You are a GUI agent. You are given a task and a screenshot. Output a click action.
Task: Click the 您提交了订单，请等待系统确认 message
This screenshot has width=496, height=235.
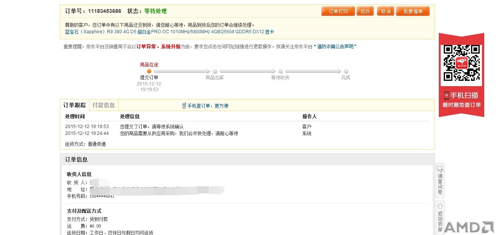pyautogui.click(x=152, y=127)
